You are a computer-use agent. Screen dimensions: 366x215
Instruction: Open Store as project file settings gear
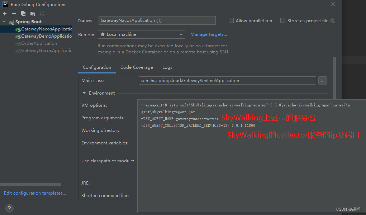[333, 20]
